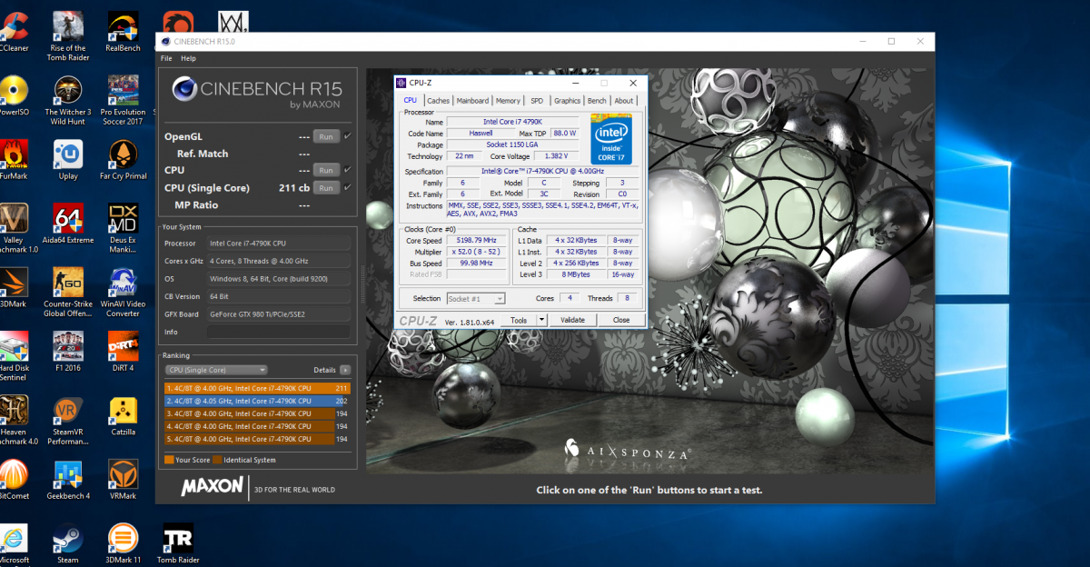Select the blue 4.05 GHz ranking row
Image resolution: width=1090 pixels, height=567 pixels.
(x=257, y=401)
